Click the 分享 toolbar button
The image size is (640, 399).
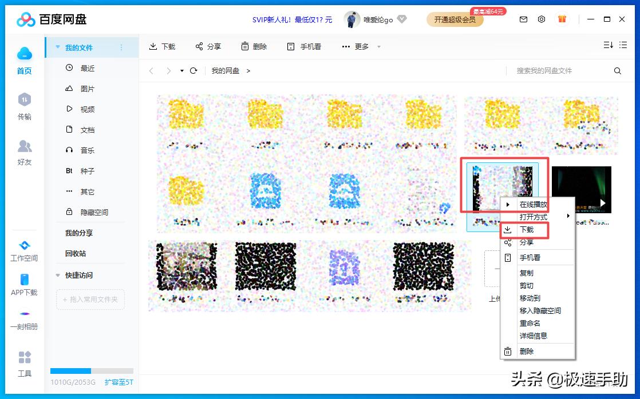click(x=208, y=46)
